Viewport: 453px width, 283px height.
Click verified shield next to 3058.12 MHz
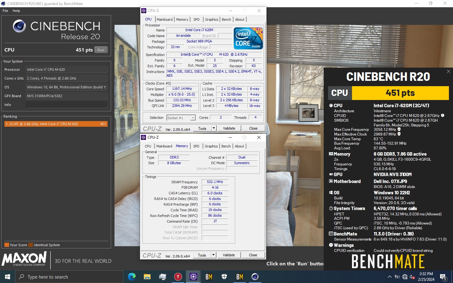point(399,129)
